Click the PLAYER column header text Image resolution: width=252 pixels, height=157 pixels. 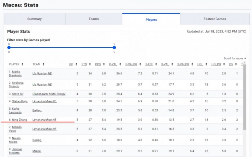tap(14, 64)
